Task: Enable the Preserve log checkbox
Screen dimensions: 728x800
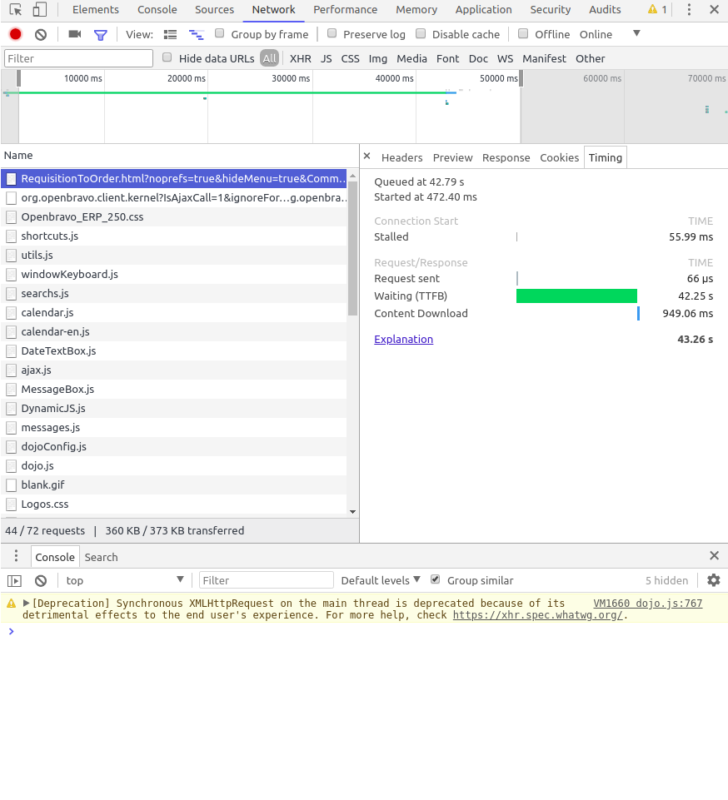Action: [332, 34]
